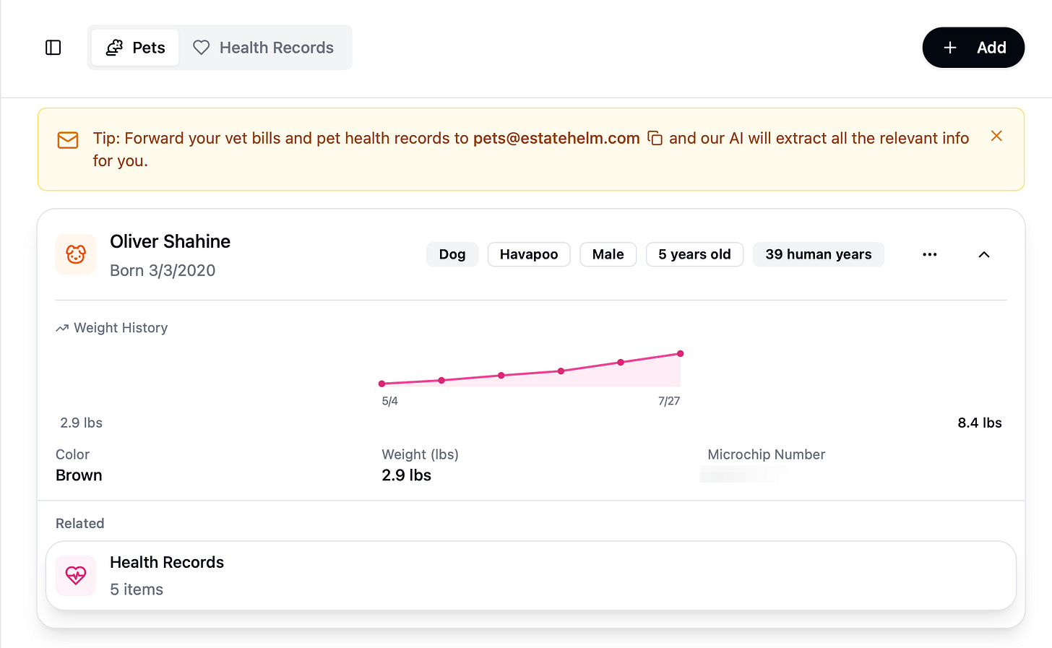Screen dimensions: 1052x648
Task: Click the first data point on weight chart
Action: pyautogui.click(x=382, y=384)
